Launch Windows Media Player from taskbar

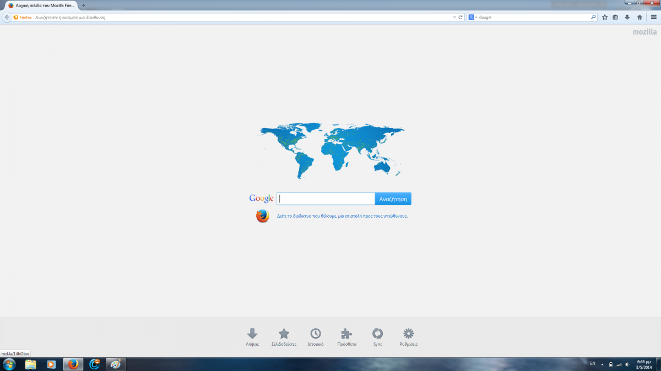coord(51,364)
